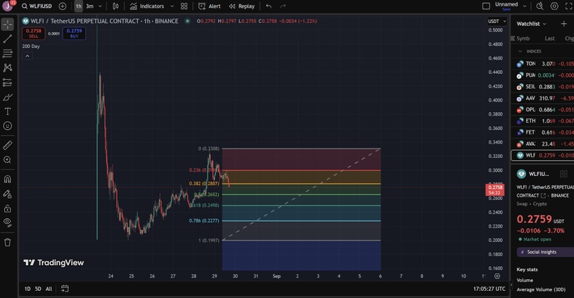
Task: Select the 1h timeframe
Action: pyautogui.click(x=78, y=6)
